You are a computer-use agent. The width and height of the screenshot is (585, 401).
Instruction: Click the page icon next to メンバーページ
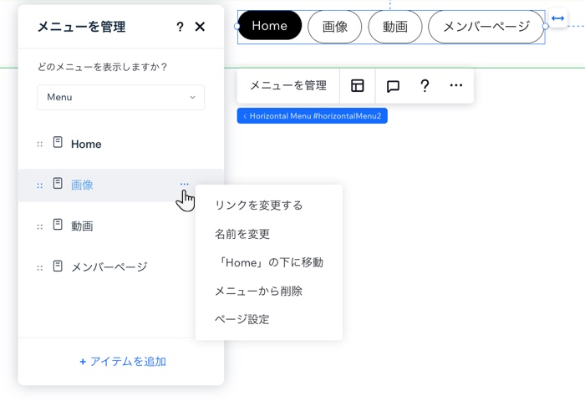pos(58,266)
